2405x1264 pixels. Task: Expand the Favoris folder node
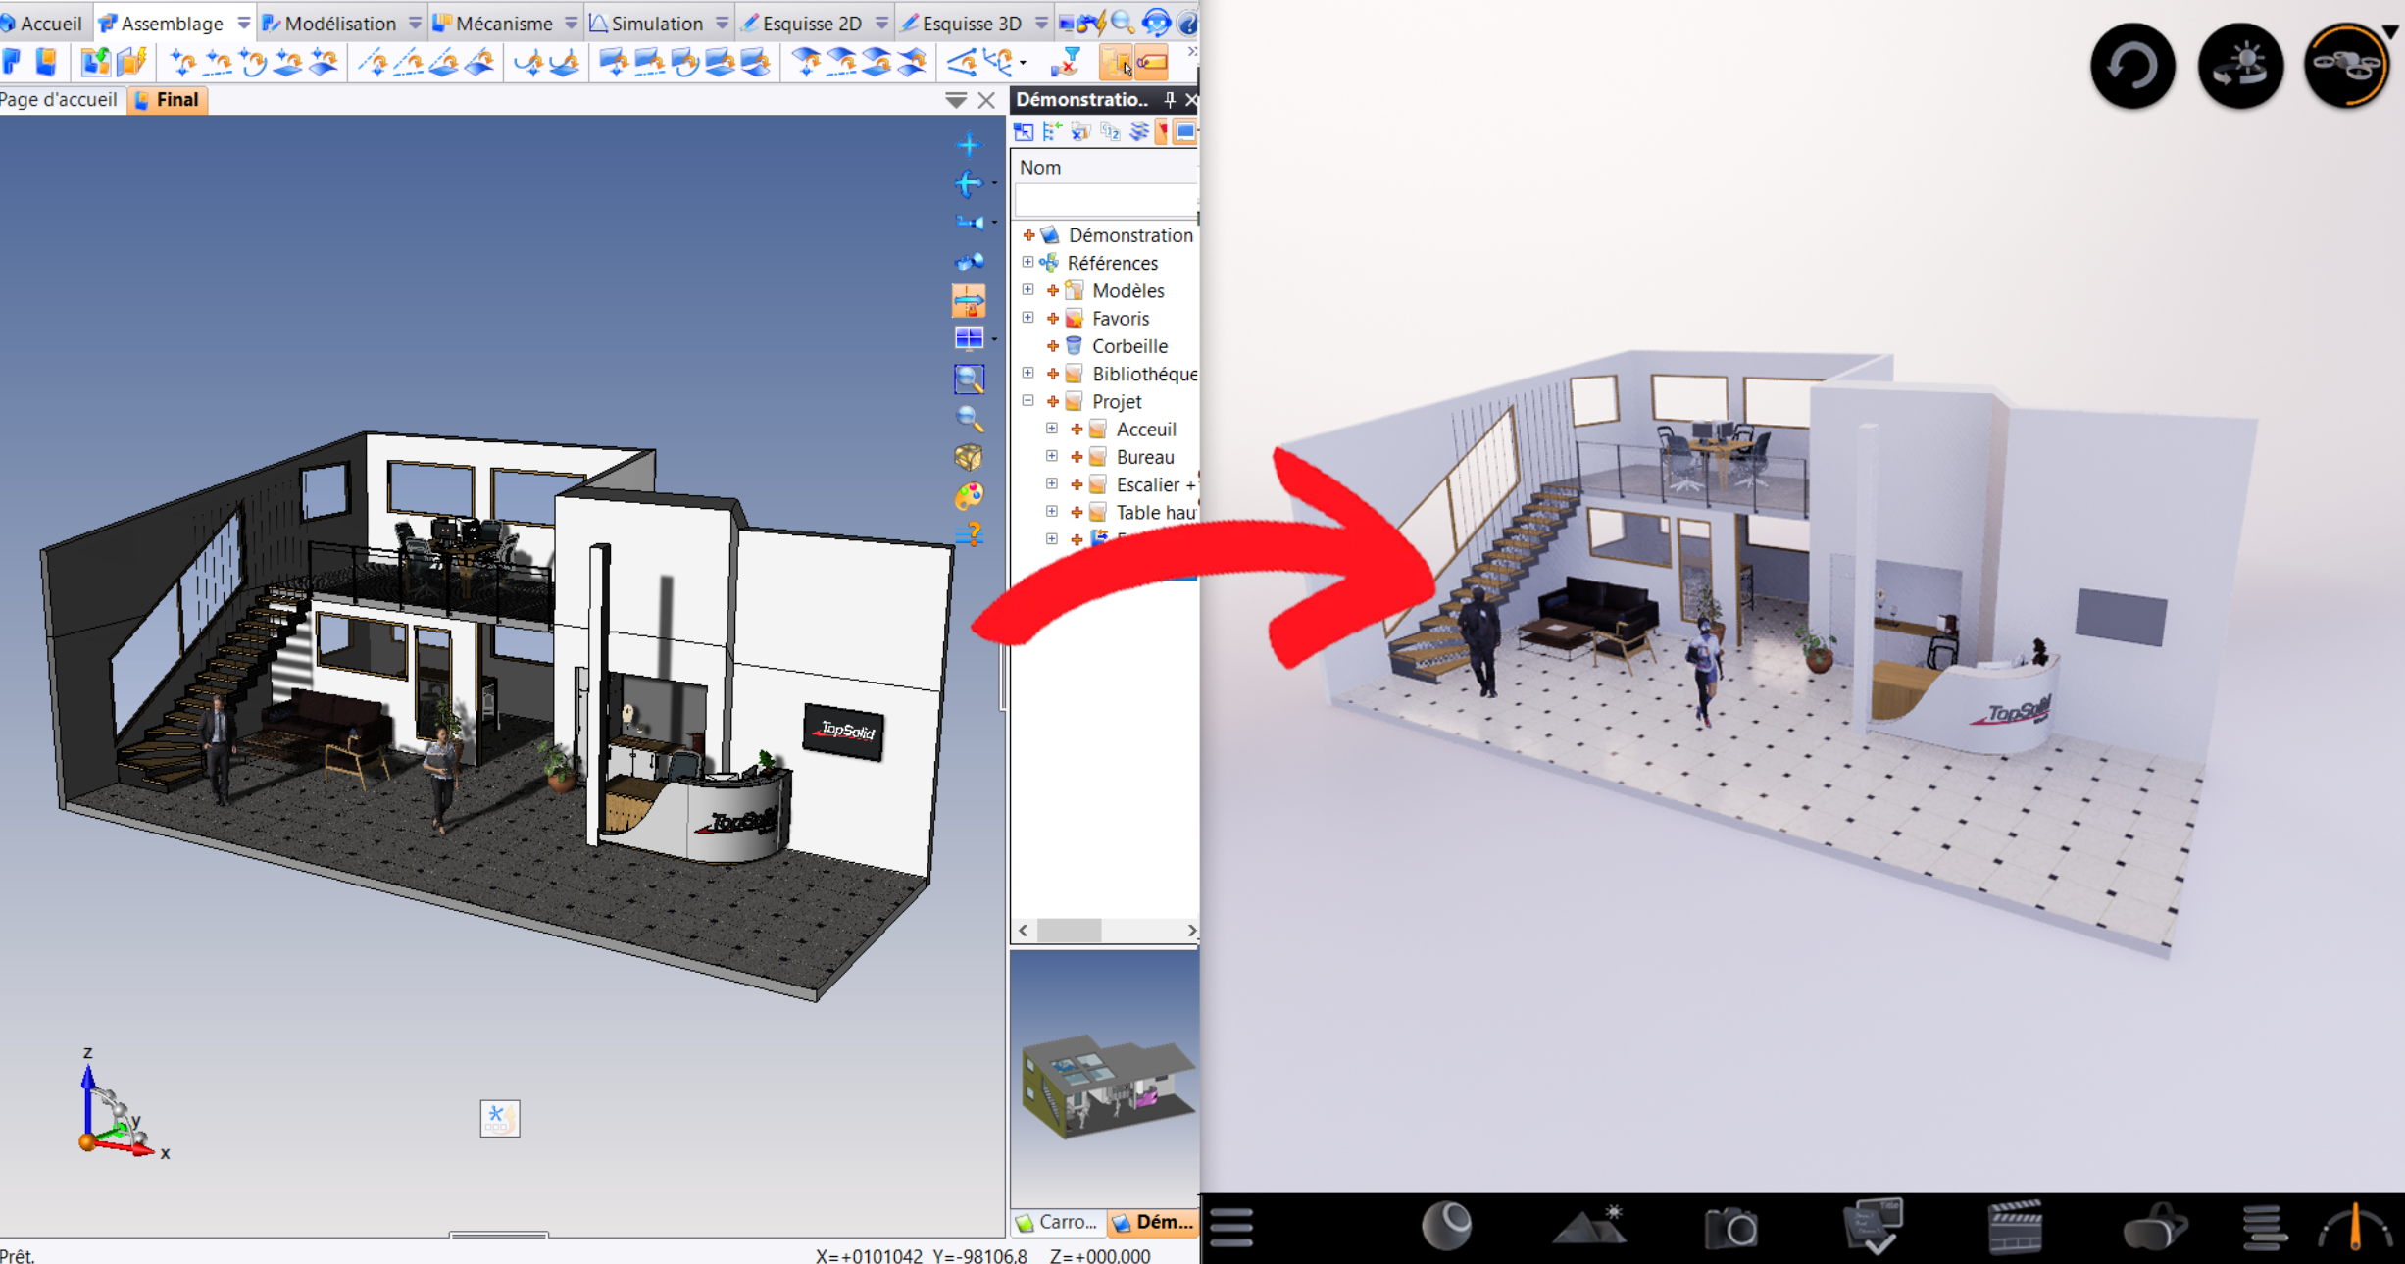(x=1027, y=317)
